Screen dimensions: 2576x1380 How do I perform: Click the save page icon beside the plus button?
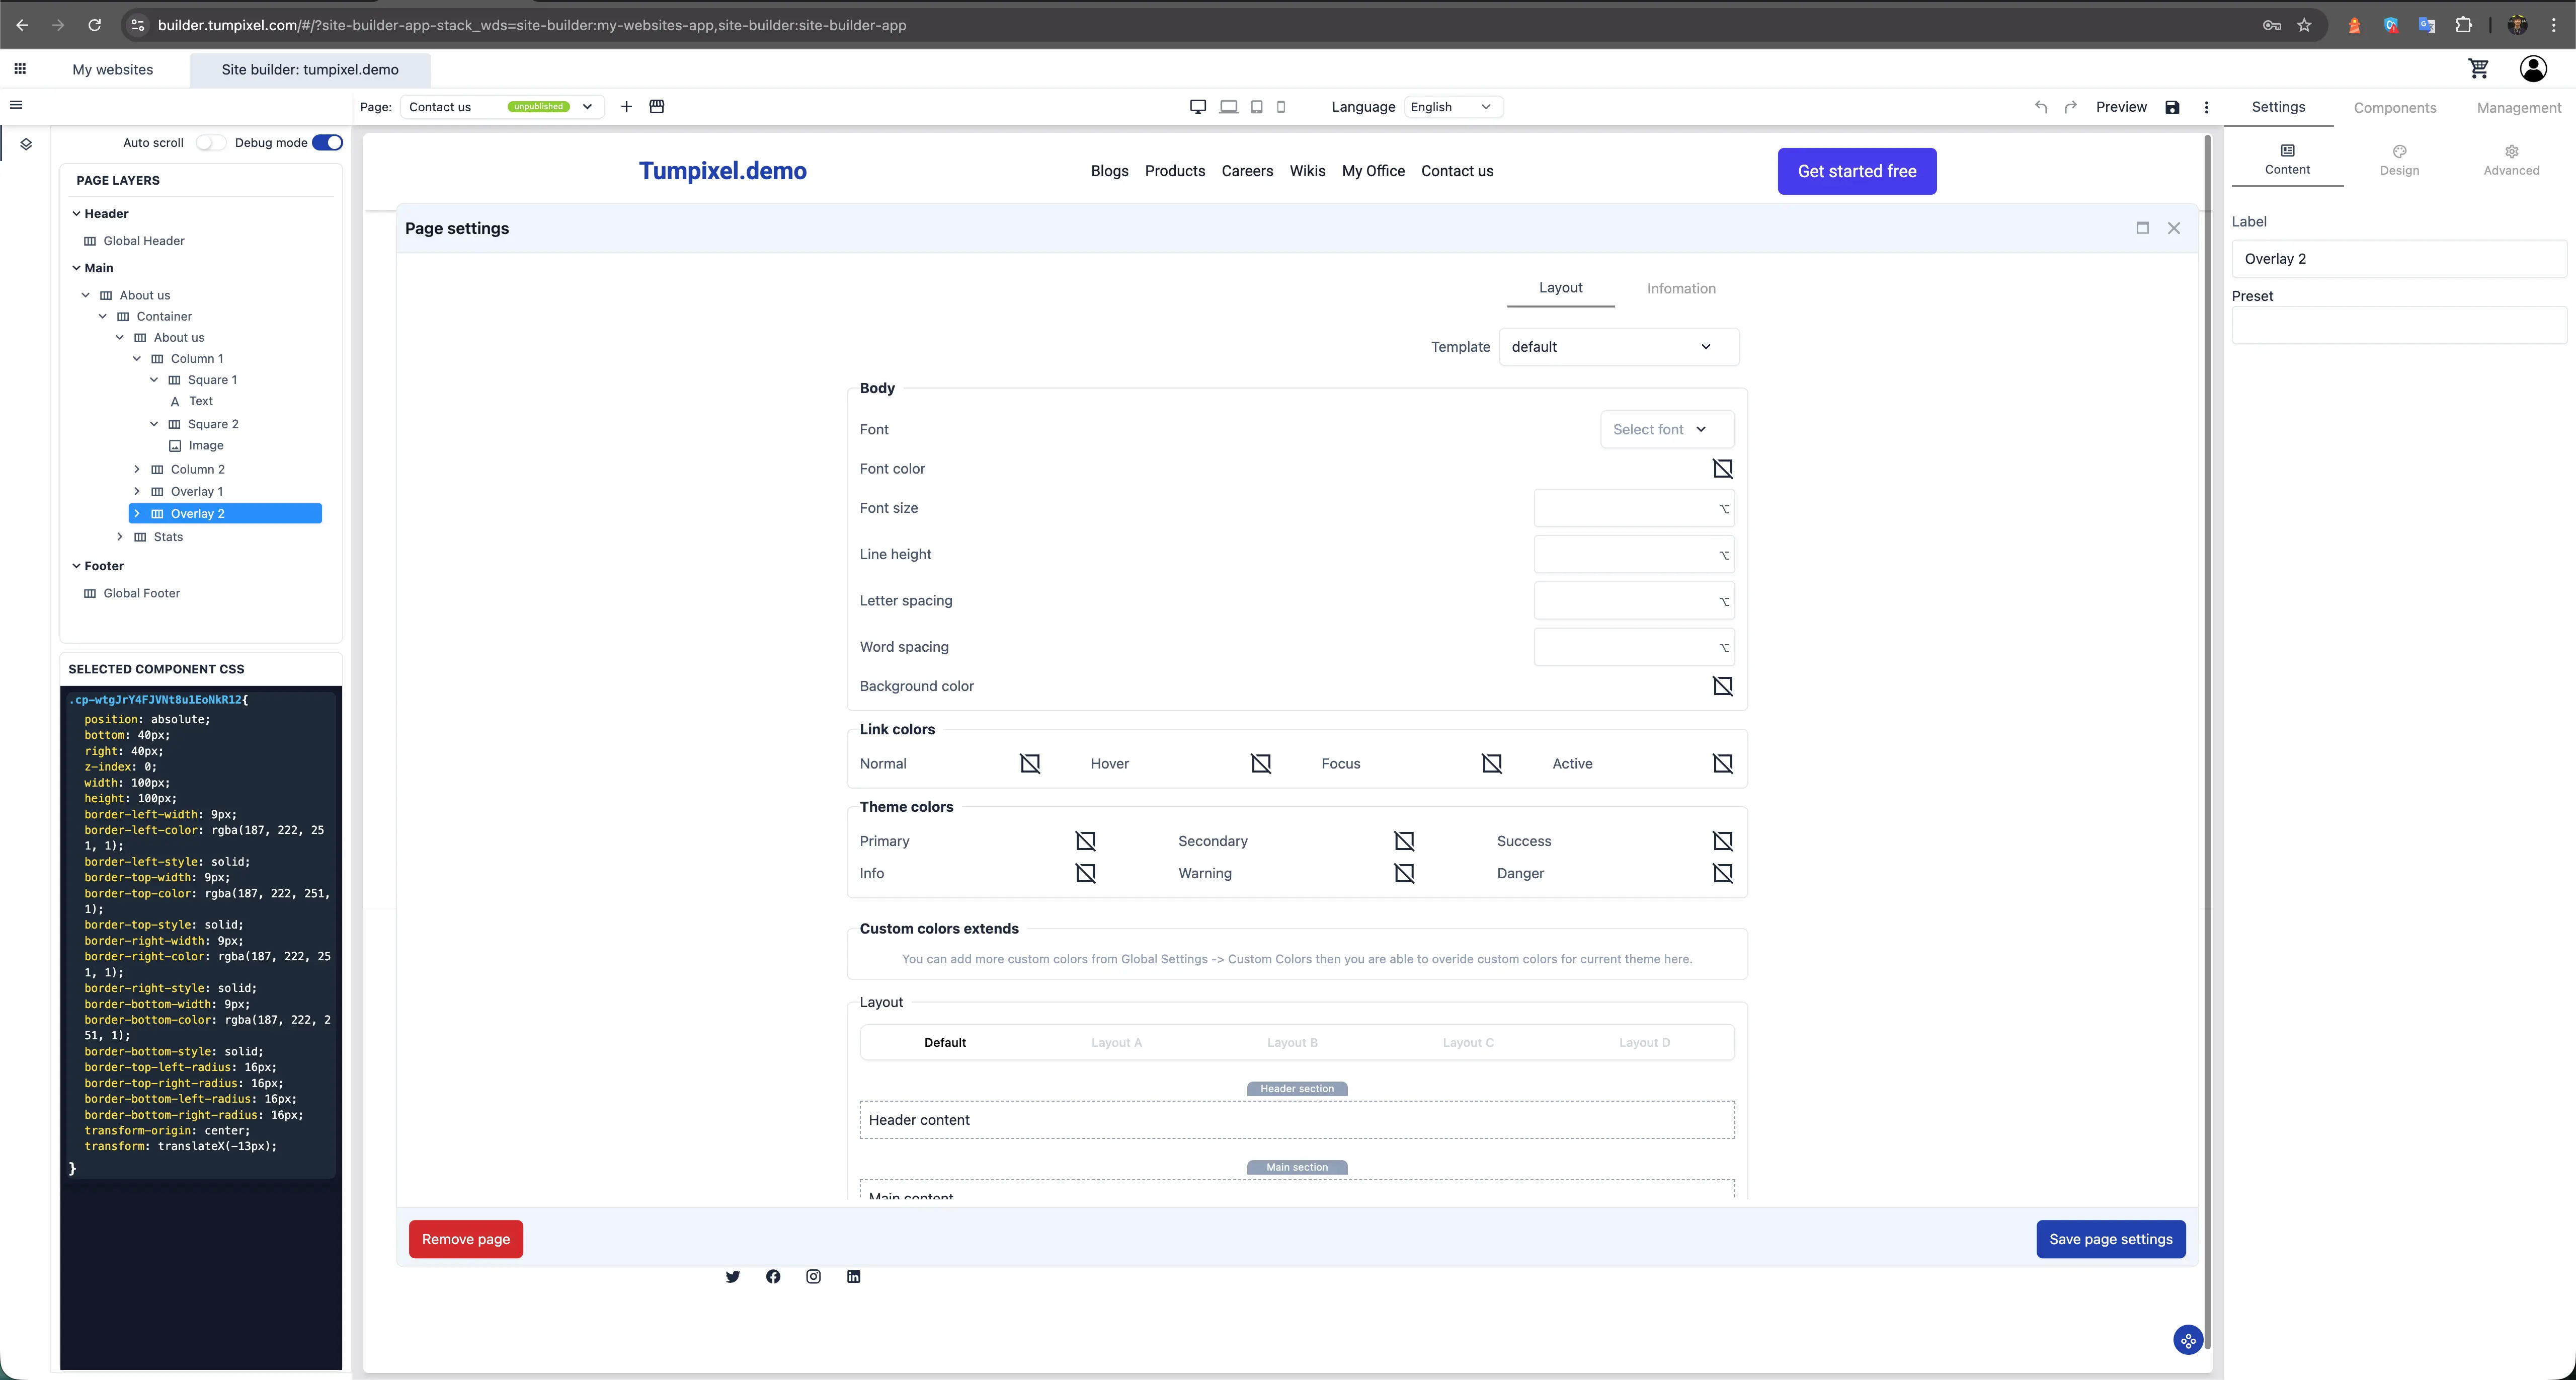tap(657, 107)
